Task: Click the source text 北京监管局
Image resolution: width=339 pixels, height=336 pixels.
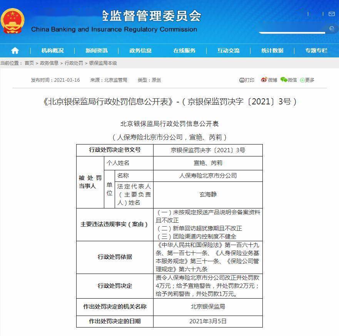Action: [x=116, y=80]
